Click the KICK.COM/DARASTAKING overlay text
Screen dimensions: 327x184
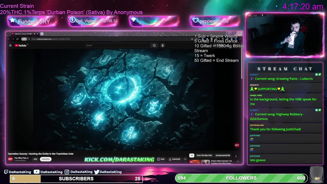click(x=119, y=160)
